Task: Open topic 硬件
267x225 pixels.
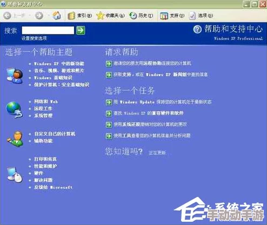Action: pyautogui.click(x=38, y=173)
